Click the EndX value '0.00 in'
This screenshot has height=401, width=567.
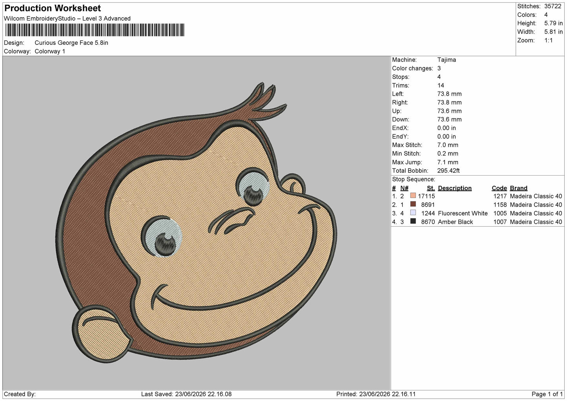[447, 128]
